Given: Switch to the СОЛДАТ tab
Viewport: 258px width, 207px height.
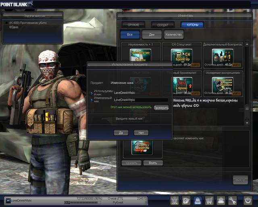Looking at the screenshot, I should tap(163, 25).
